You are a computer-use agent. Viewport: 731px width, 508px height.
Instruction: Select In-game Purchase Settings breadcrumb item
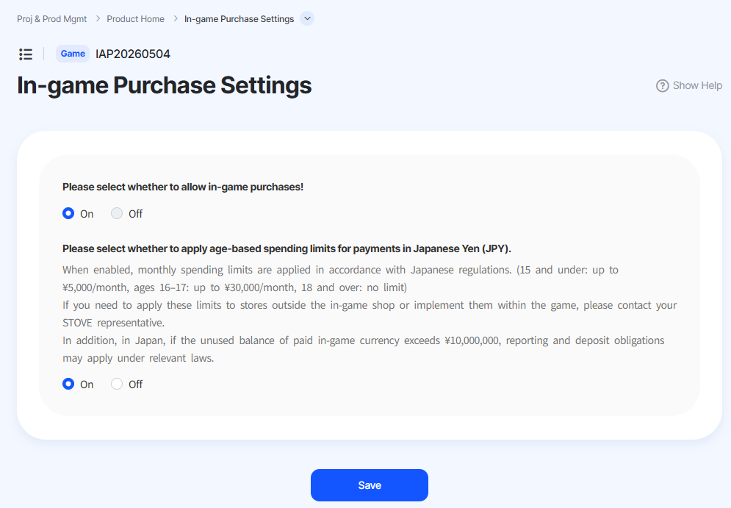(x=240, y=19)
